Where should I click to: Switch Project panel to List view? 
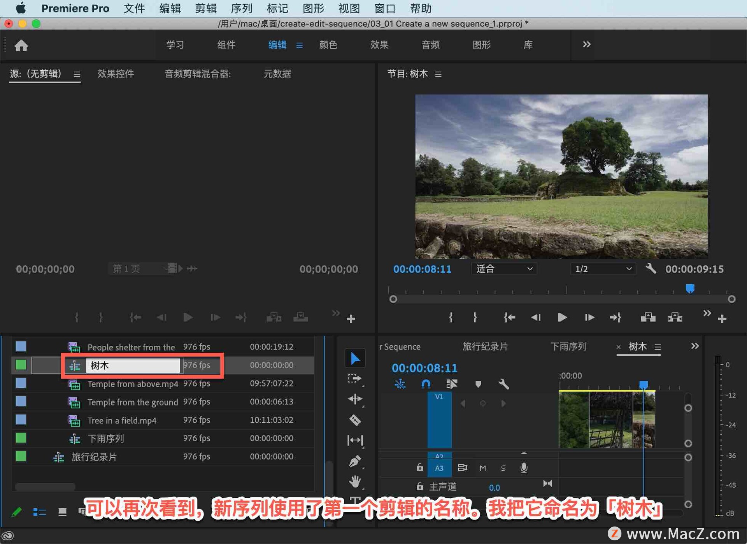tap(40, 512)
